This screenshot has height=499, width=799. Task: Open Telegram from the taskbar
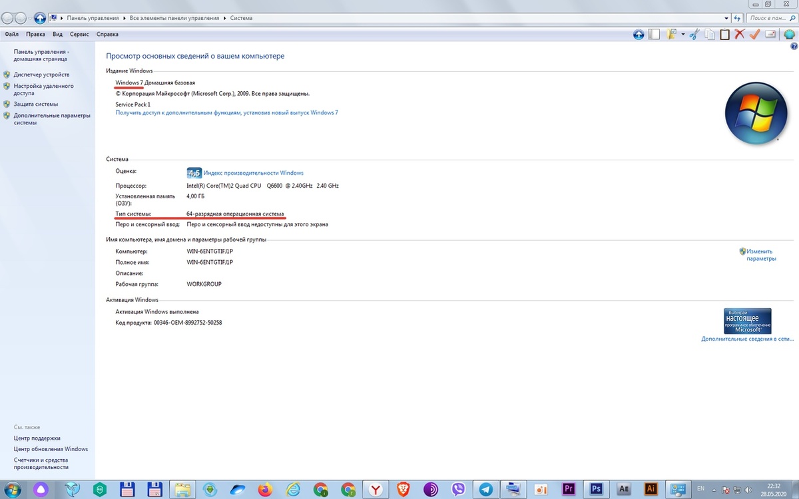coord(487,490)
